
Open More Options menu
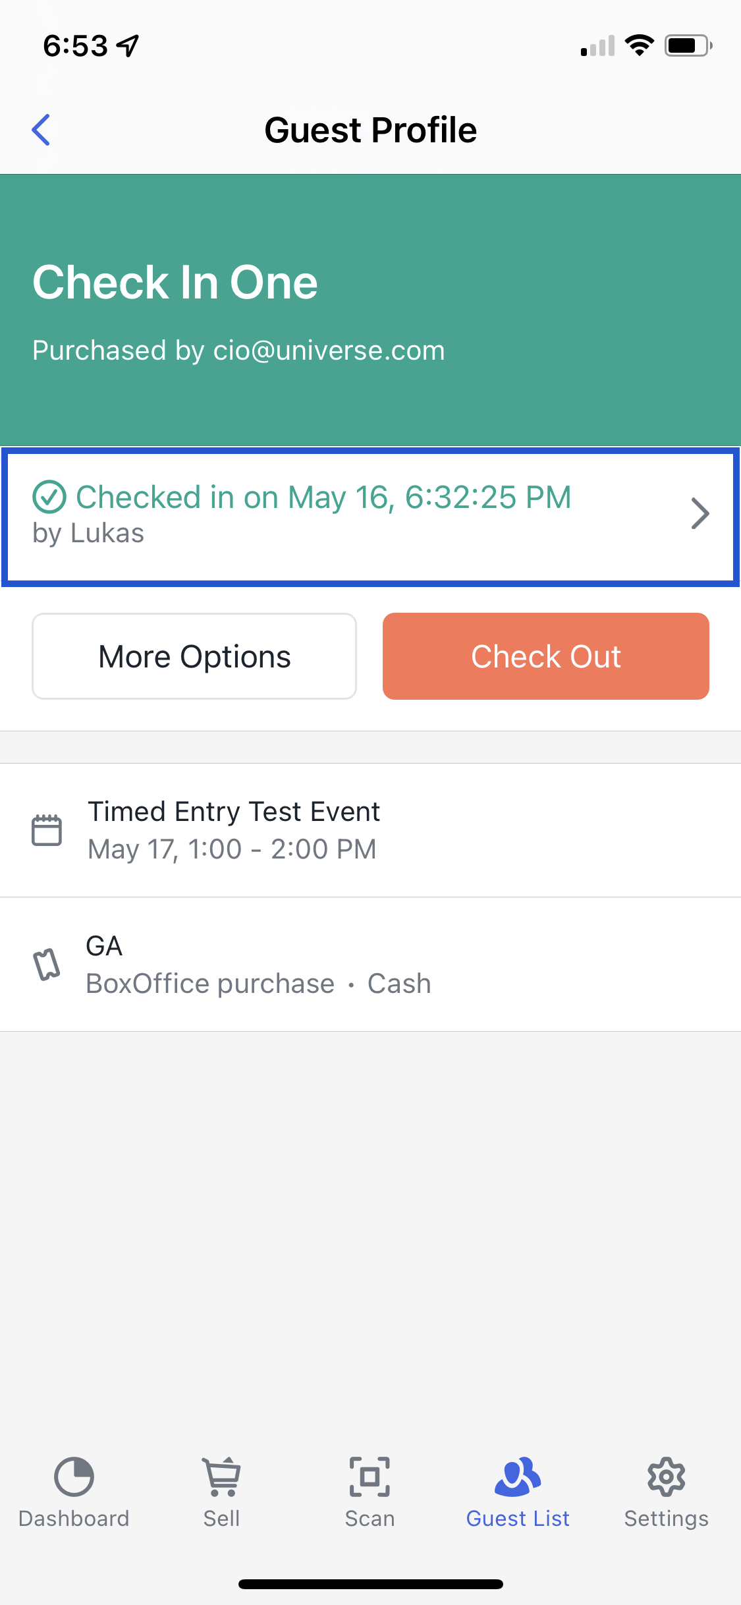click(194, 656)
